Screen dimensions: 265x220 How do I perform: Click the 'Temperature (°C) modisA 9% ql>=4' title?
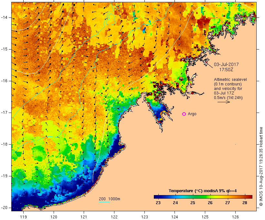[203, 191]
